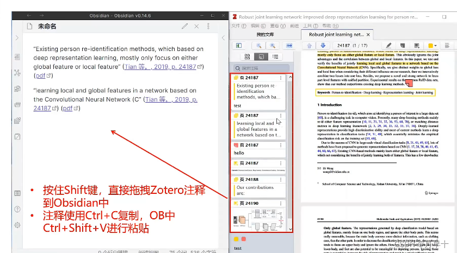The image size is (457, 253).
Task: Select page 24190 diagram annotation thumbnail
Action: coord(258,219)
